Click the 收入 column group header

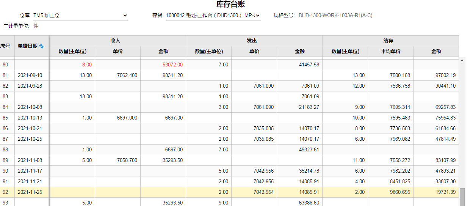pyautogui.click(x=117, y=41)
